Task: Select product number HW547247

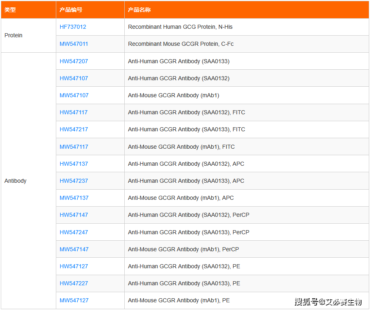Action: (74, 232)
